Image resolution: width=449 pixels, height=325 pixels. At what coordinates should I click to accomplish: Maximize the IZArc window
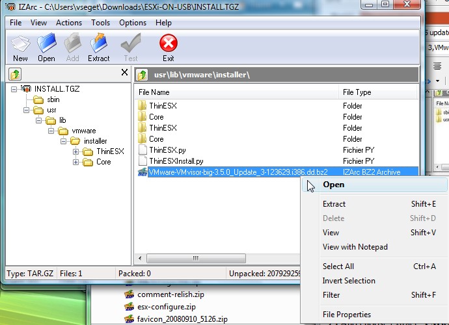click(x=385, y=5)
